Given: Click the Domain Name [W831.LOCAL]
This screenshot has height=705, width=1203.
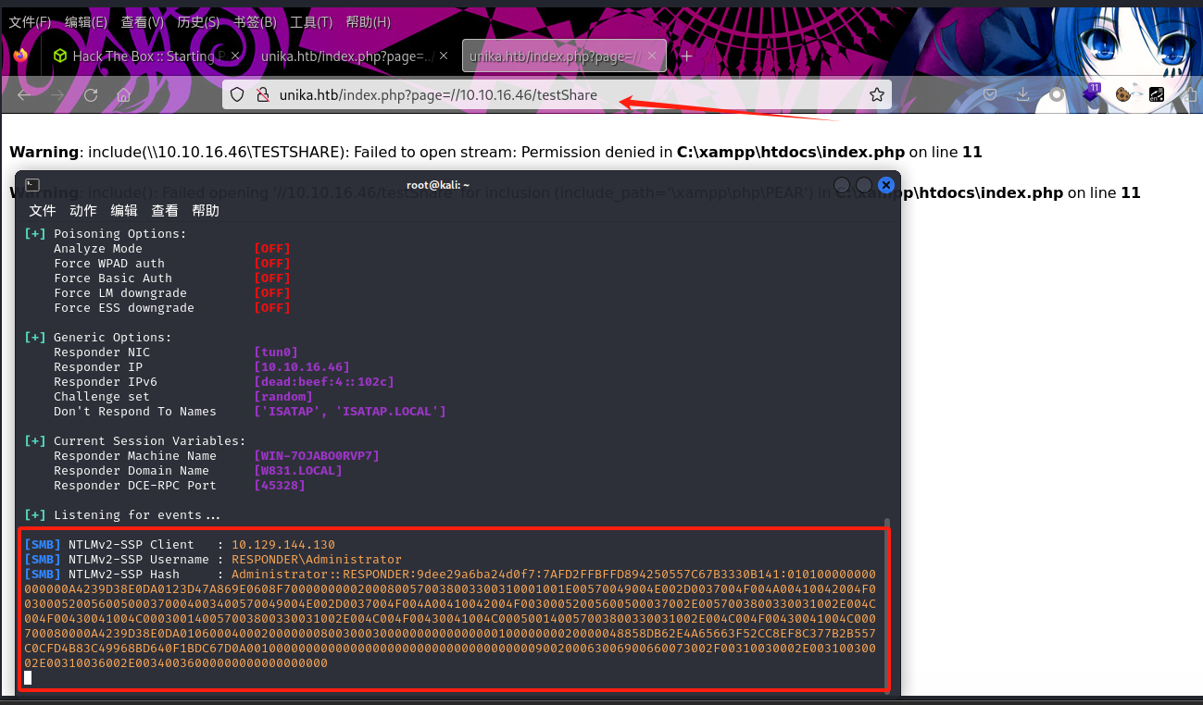Looking at the screenshot, I should pos(298,471).
